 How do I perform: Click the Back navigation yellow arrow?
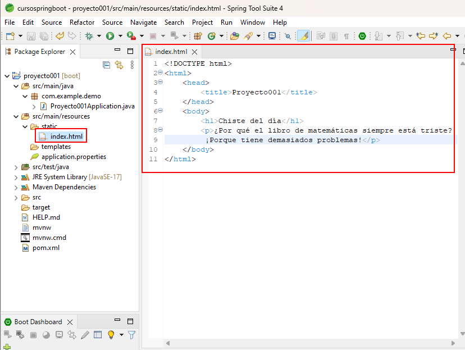pos(447,36)
